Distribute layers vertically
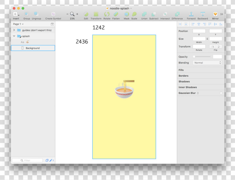 tap(186, 24)
